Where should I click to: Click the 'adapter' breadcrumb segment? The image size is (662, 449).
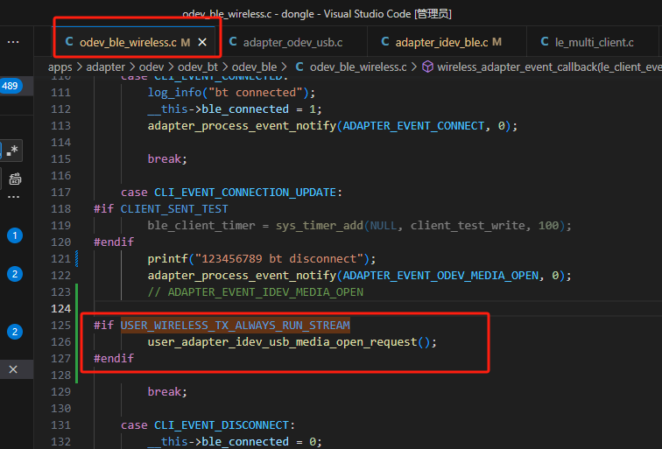click(106, 67)
